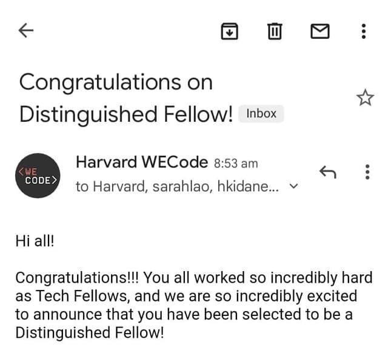Mark the email as unread
This screenshot has height=353, width=388.
click(319, 30)
